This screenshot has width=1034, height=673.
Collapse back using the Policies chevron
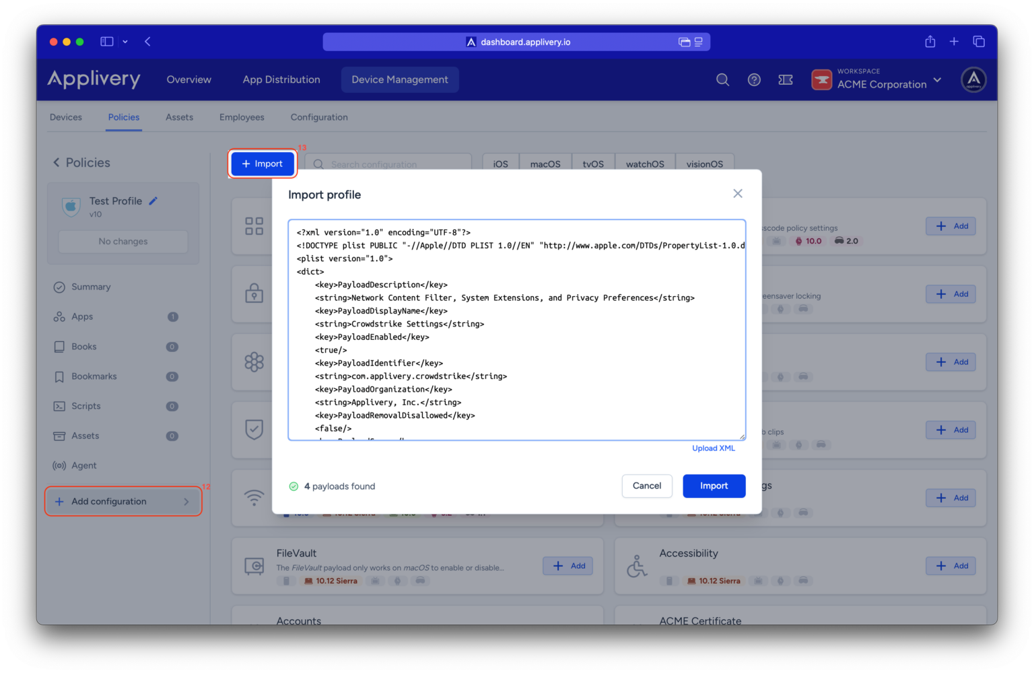point(56,162)
